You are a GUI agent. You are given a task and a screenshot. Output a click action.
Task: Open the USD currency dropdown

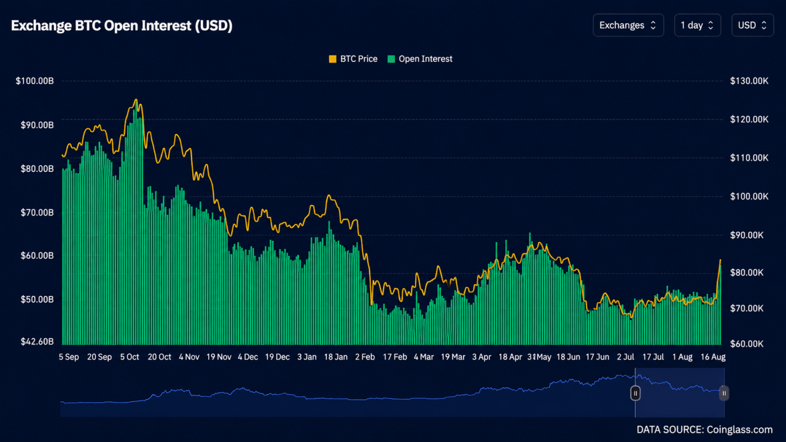752,25
